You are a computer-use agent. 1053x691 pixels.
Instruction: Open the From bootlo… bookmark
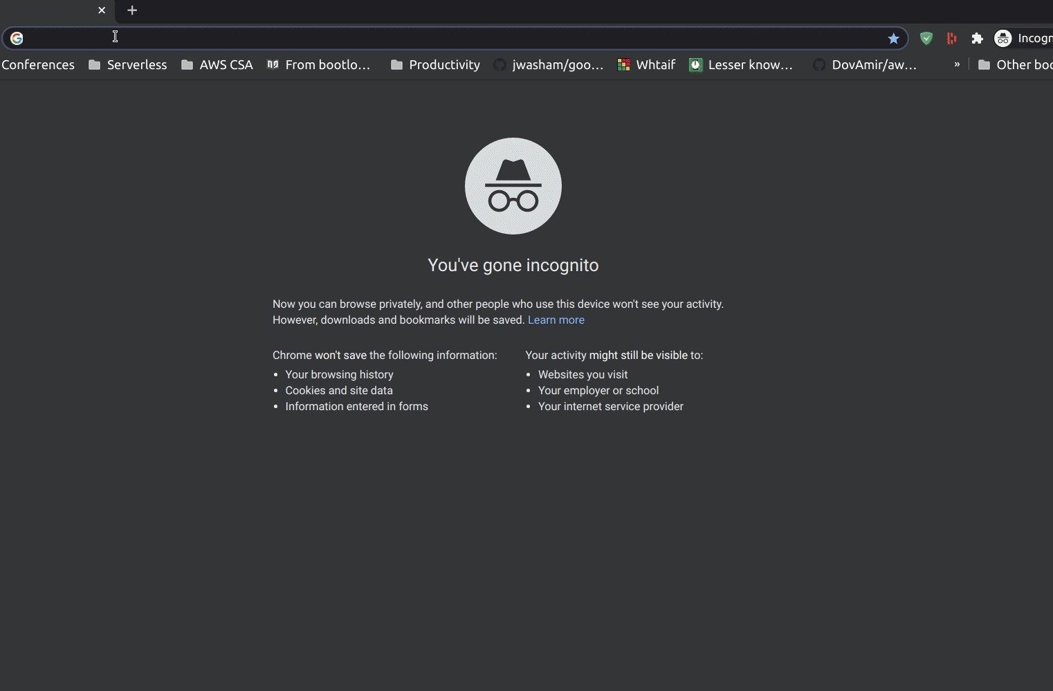click(x=319, y=65)
